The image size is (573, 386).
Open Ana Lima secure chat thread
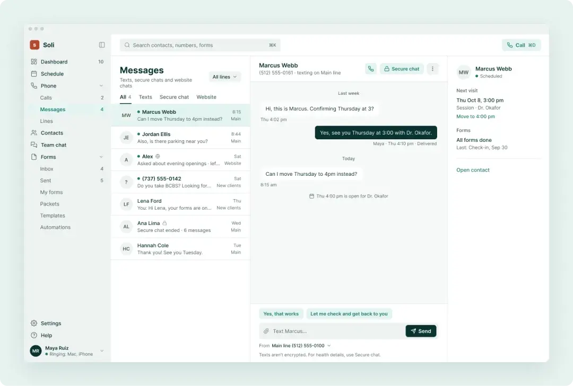click(180, 227)
